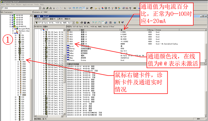Image resolution: width=208 pixels, height=121 pixels.
Task: Click the 名称 column header
Action: (69, 30)
